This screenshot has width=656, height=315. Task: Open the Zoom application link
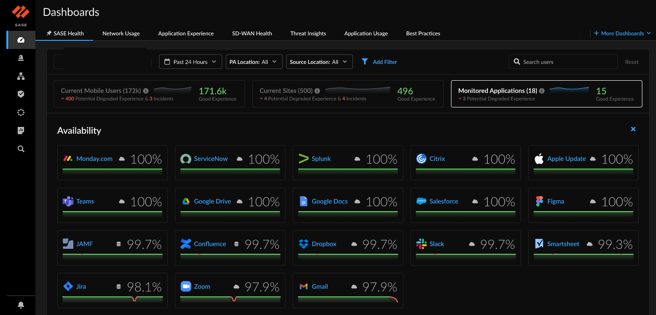pos(202,286)
